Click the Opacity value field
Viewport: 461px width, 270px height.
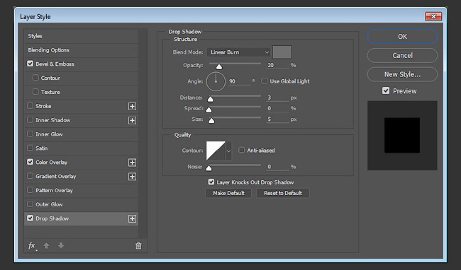[278, 65]
